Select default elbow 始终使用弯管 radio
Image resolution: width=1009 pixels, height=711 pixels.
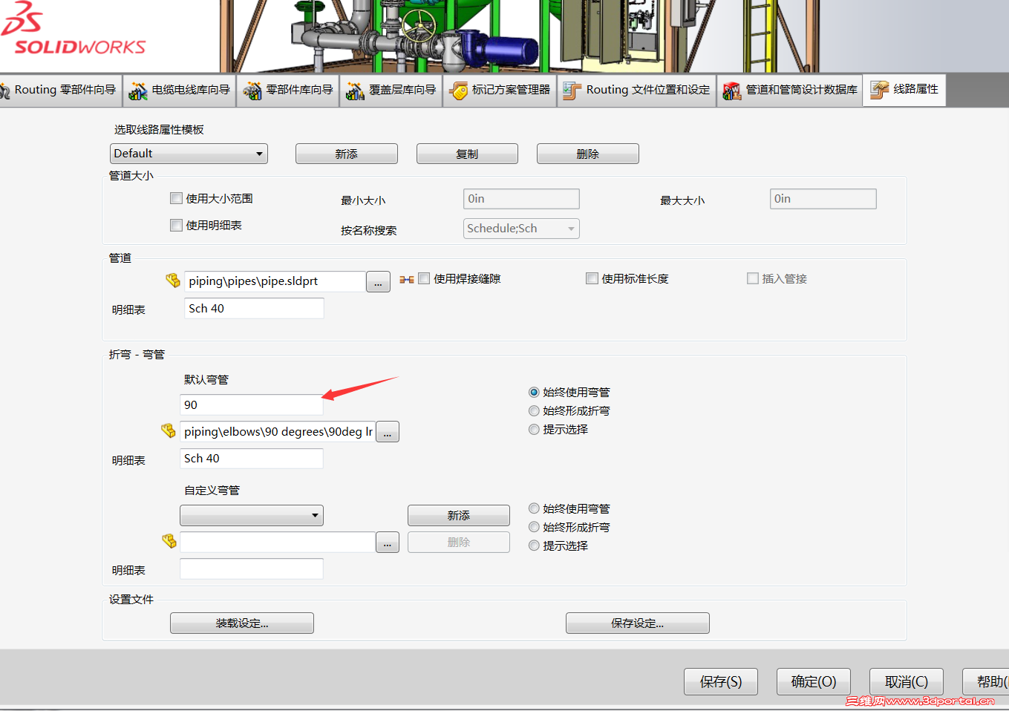[534, 392]
